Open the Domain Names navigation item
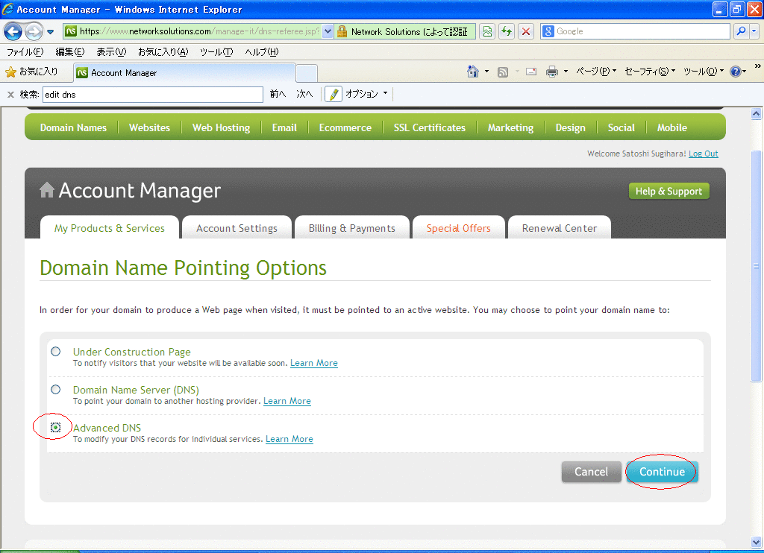This screenshot has width=764, height=553. [x=73, y=127]
